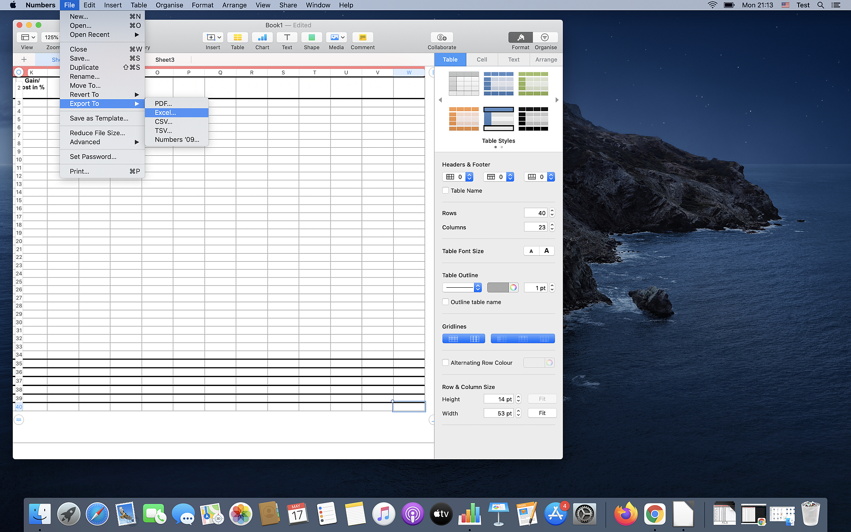Insert a Text box from toolbar

[x=287, y=38]
